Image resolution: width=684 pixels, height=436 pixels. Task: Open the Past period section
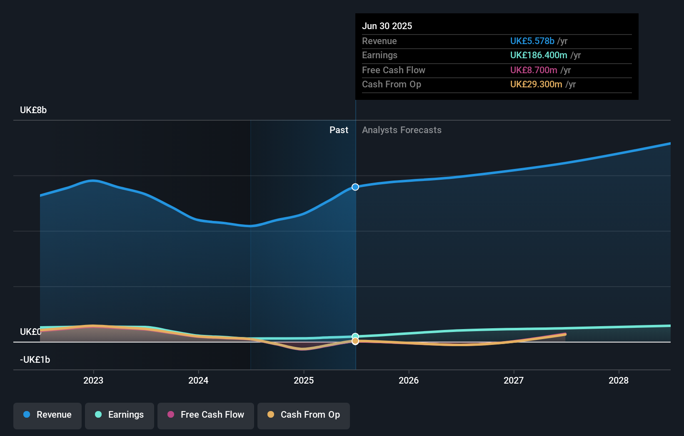pyautogui.click(x=339, y=130)
